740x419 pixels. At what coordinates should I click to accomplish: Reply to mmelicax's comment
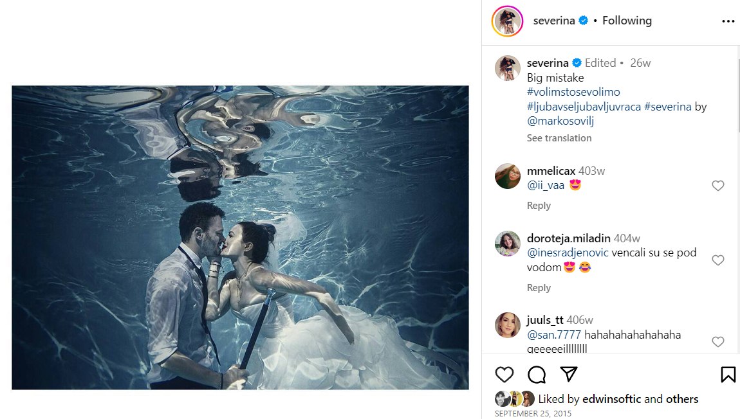pyautogui.click(x=539, y=205)
